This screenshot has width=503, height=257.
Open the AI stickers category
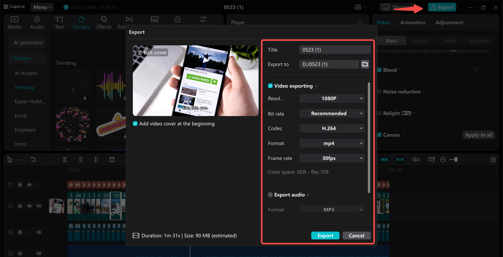click(26, 73)
